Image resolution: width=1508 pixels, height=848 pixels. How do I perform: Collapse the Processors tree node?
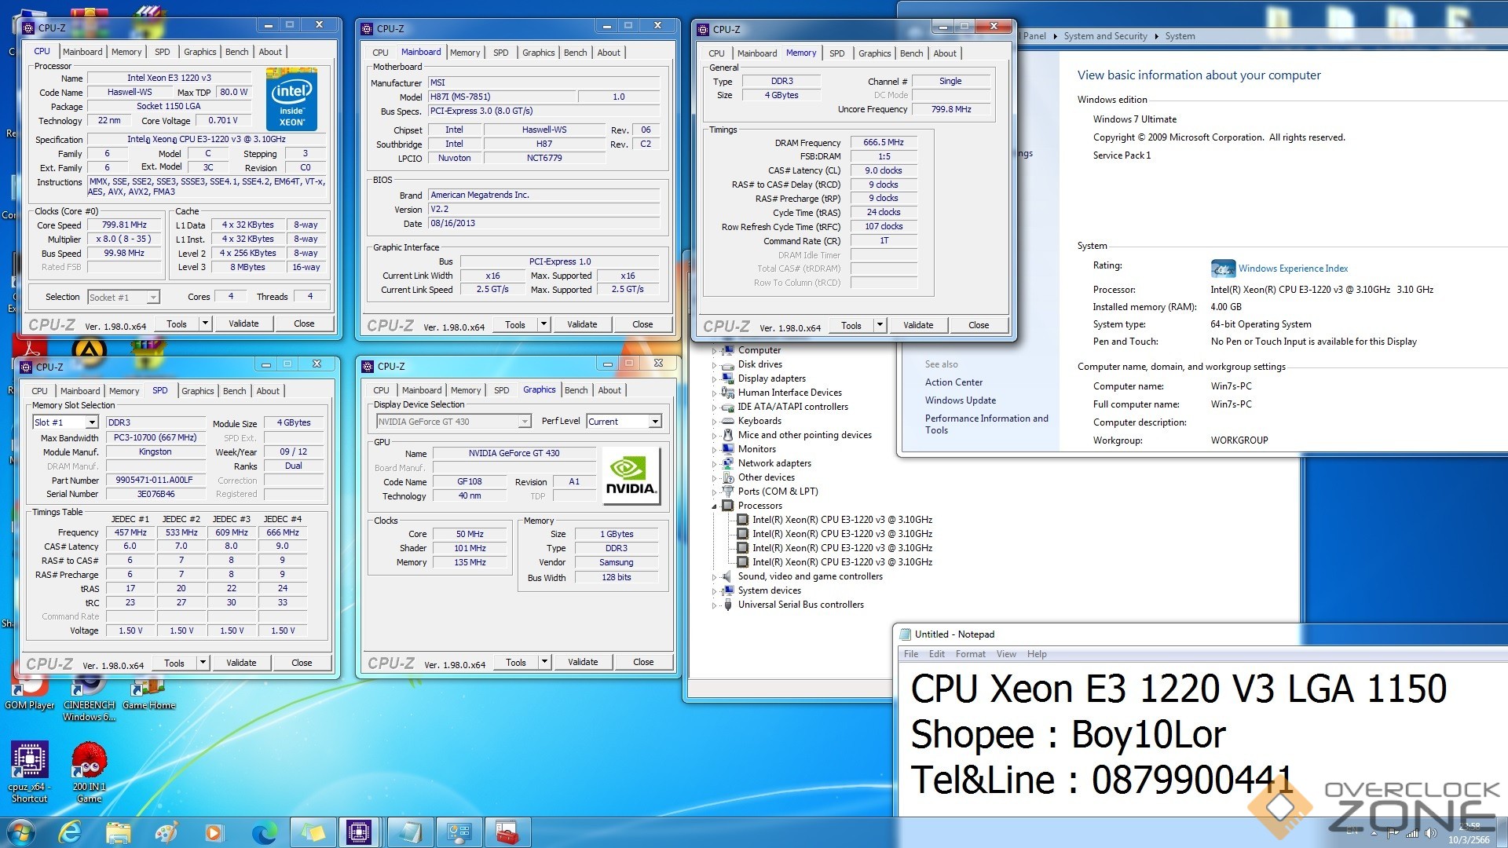(x=714, y=506)
